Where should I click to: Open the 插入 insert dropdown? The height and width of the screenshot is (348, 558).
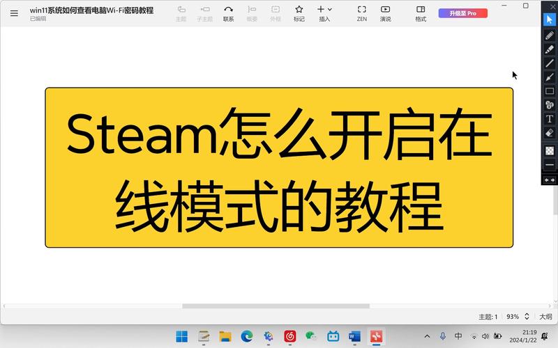[324, 13]
